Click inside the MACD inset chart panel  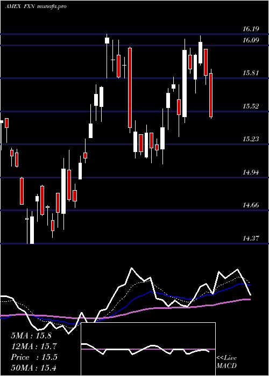pyautogui.click(x=148, y=349)
